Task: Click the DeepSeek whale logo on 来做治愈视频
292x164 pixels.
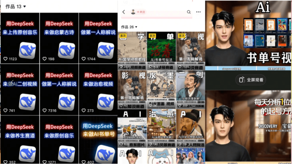Action: (x=105, y=102)
